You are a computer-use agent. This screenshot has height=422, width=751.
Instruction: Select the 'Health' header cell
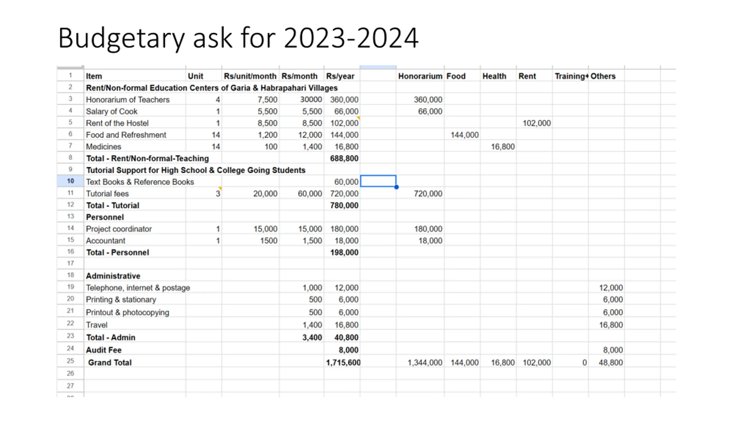coord(498,76)
